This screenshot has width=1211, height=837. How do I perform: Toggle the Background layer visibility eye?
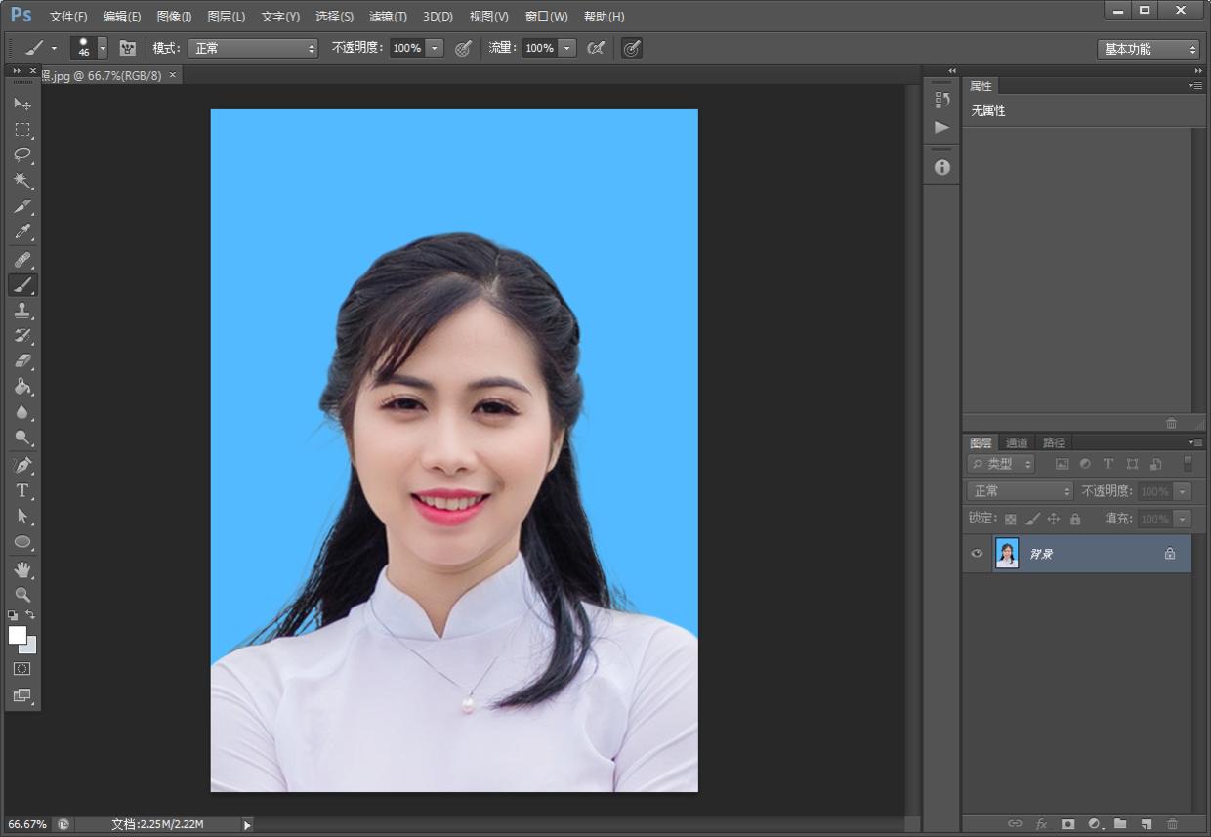pos(976,554)
